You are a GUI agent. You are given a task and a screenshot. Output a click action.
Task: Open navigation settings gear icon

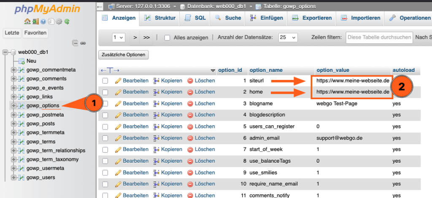pyautogui.click(x=59, y=21)
